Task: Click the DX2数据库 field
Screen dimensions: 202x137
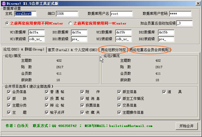Action: (x=166, y=32)
